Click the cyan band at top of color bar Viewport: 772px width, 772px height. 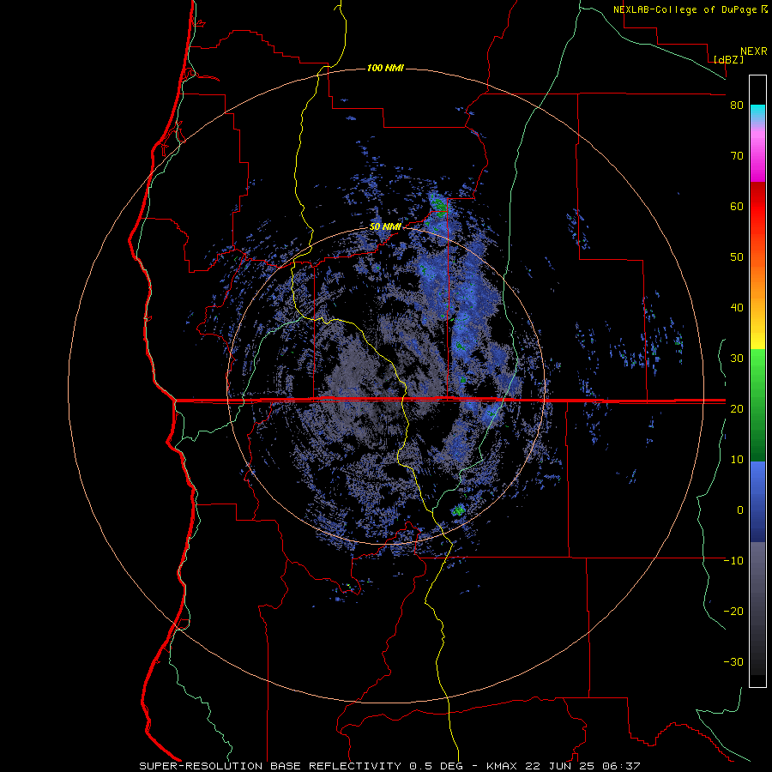pos(757,112)
